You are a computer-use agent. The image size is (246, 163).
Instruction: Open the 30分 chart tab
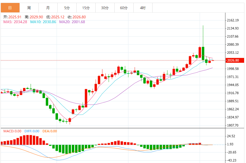(x=105, y=8)
